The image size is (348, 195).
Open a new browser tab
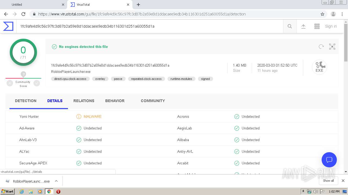pos(138,5)
